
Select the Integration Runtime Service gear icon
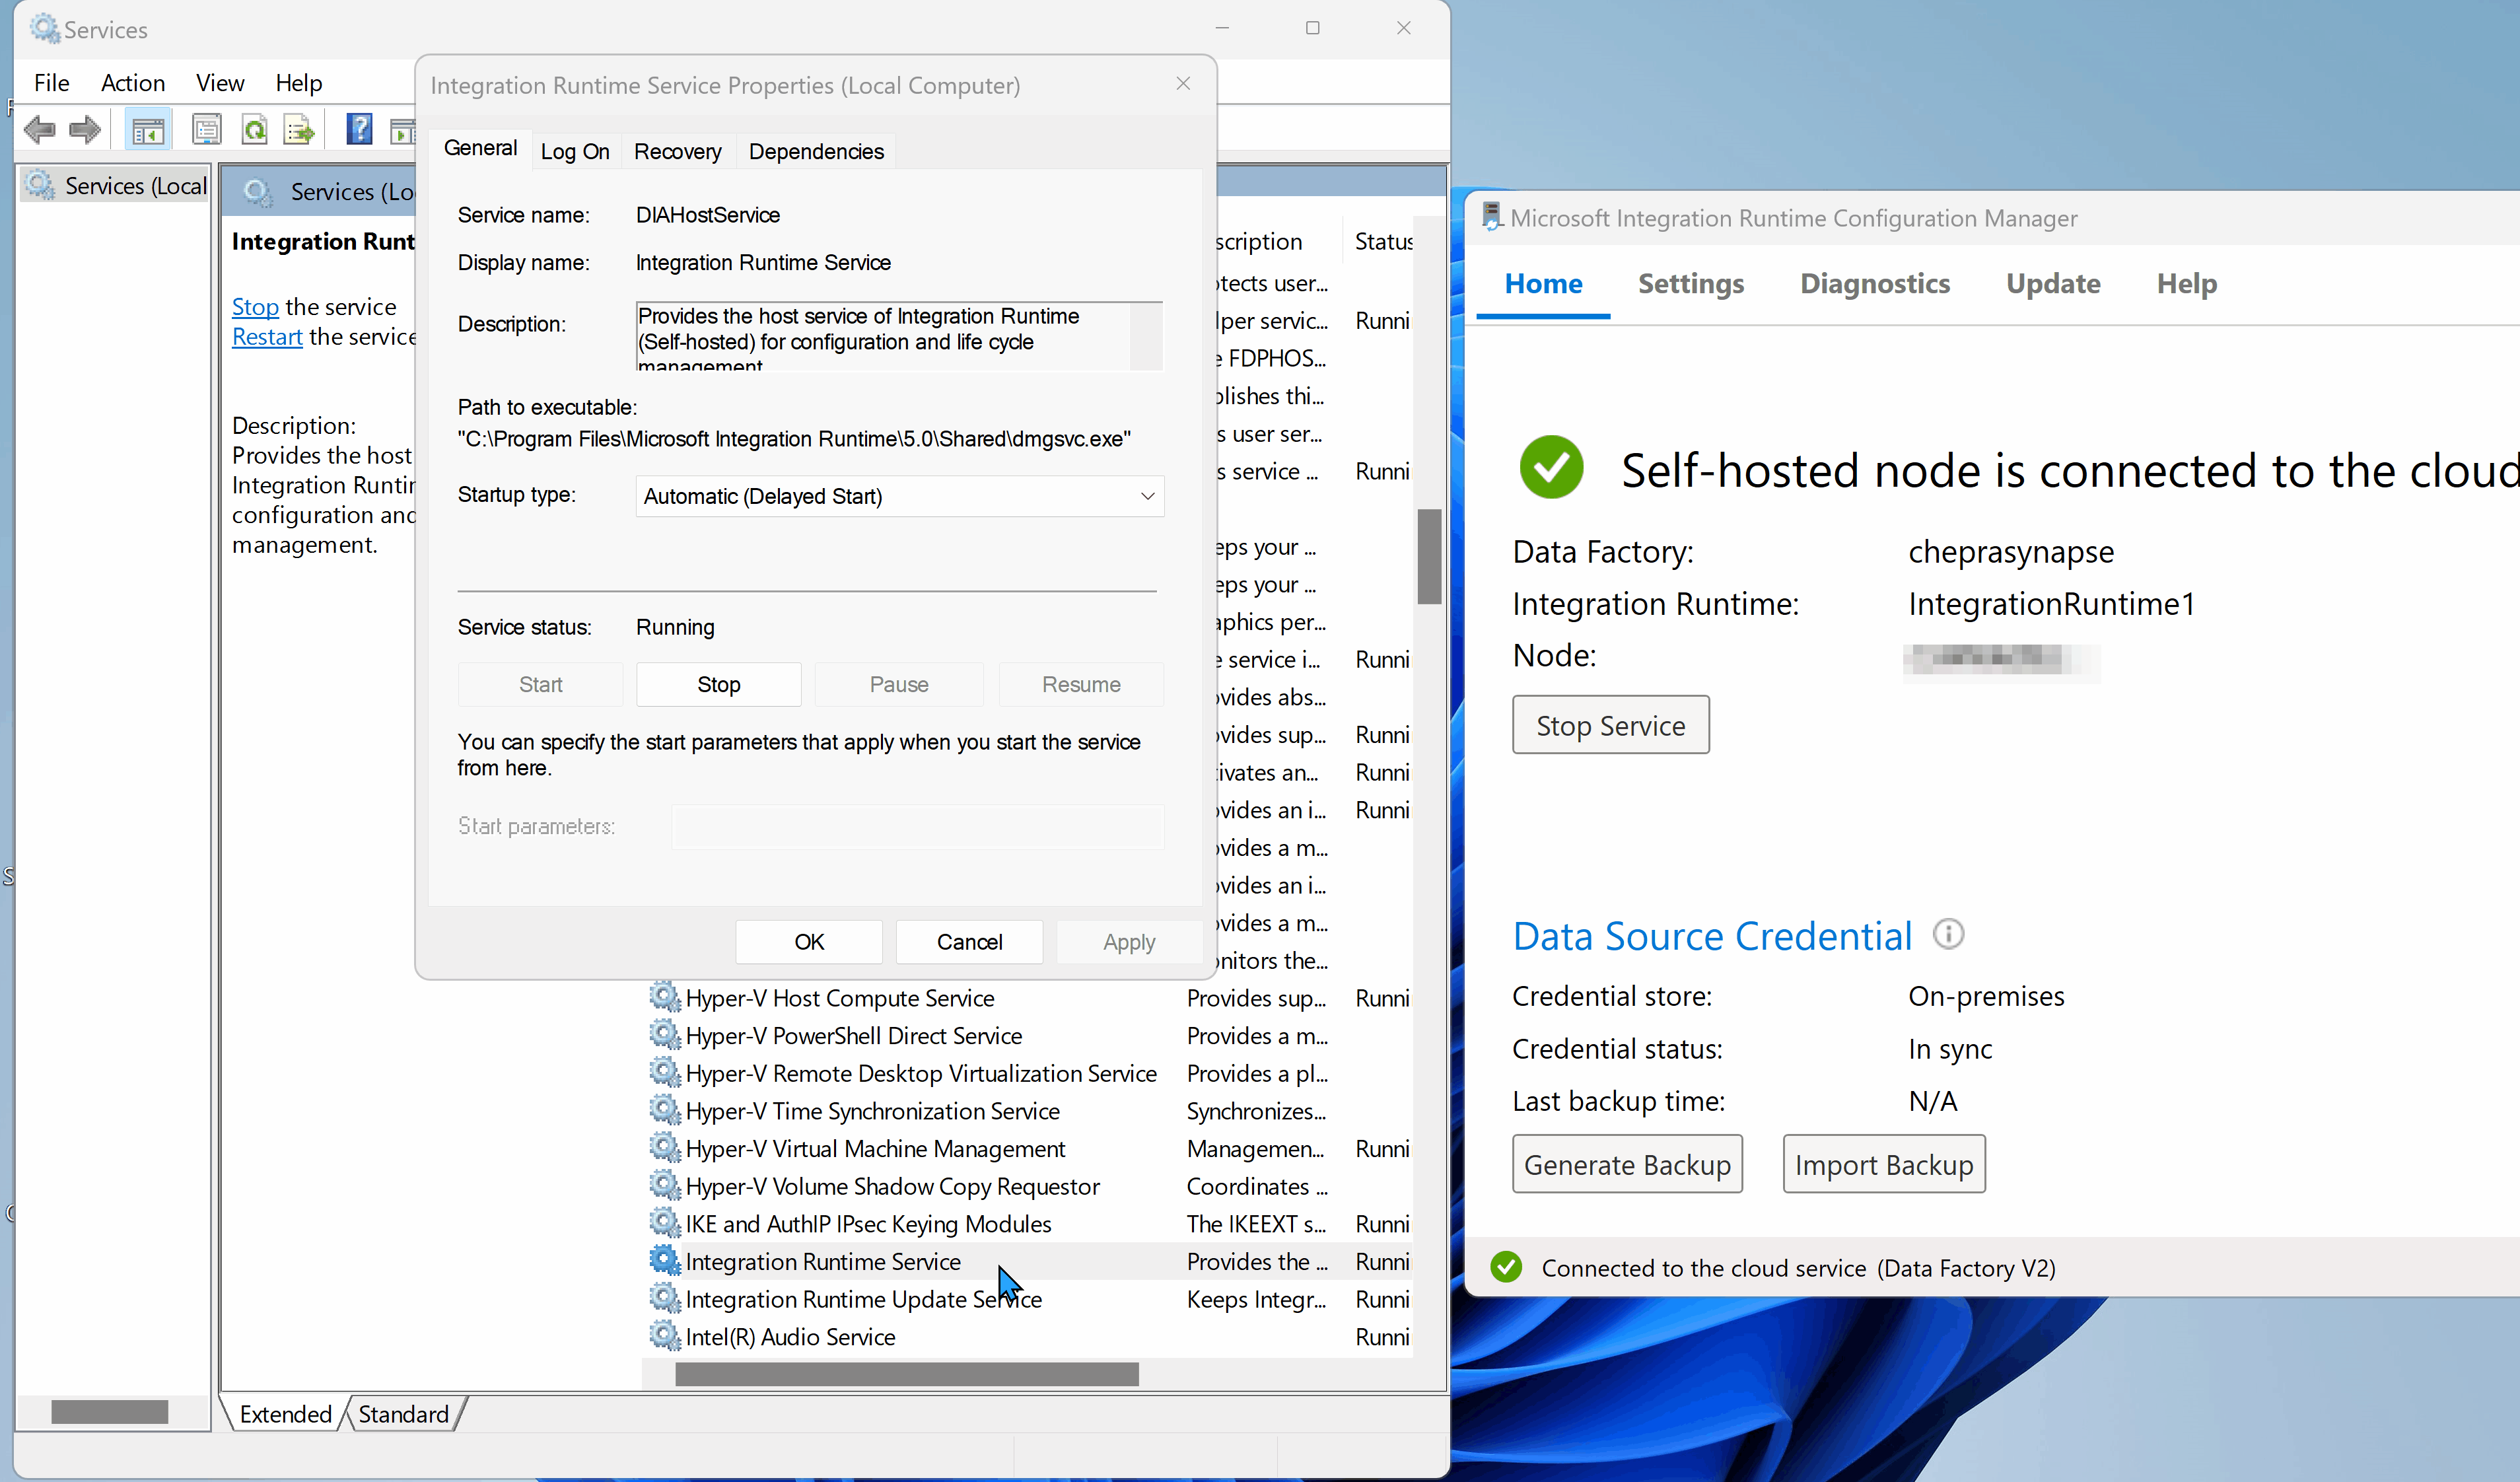[664, 1261]
